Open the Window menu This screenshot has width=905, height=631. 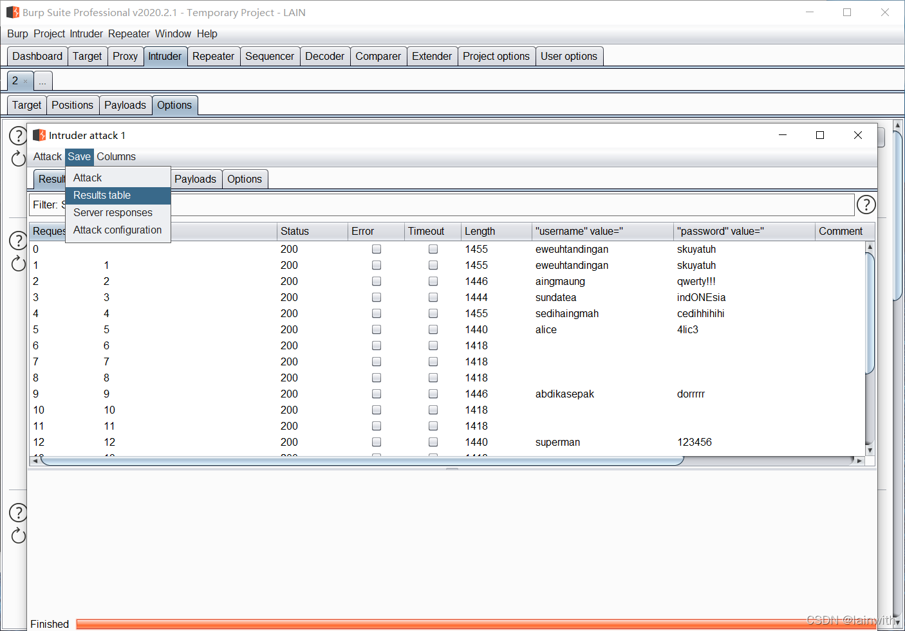(173, 34)
